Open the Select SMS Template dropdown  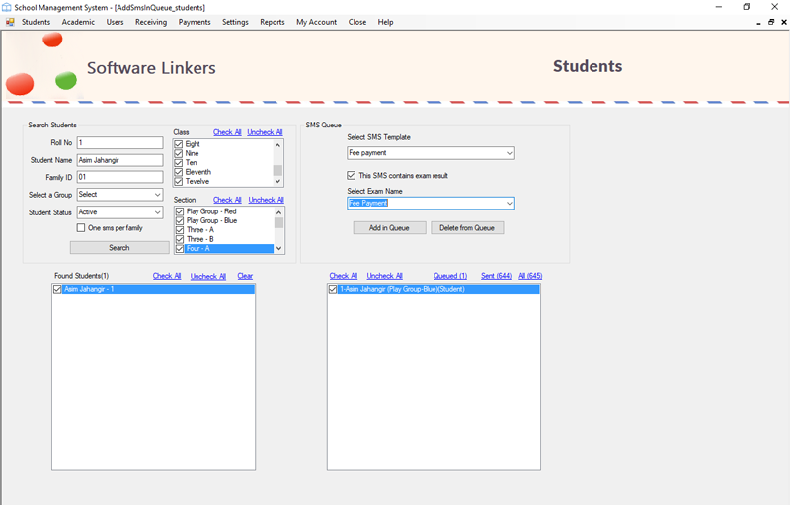coord(509,153)
